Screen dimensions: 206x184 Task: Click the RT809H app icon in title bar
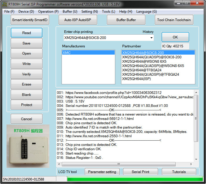(x=5, y=4)
